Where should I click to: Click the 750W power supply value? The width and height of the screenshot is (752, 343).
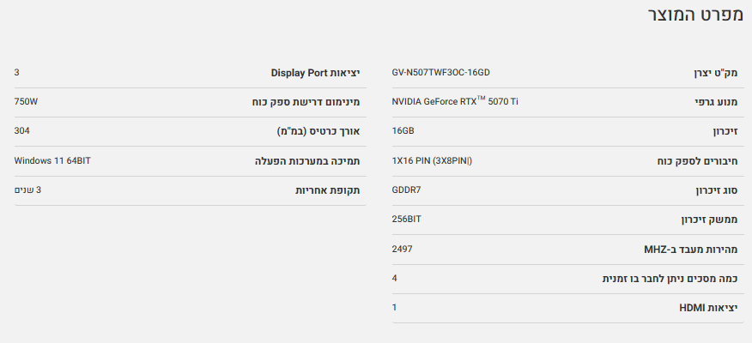click(26, 101)
